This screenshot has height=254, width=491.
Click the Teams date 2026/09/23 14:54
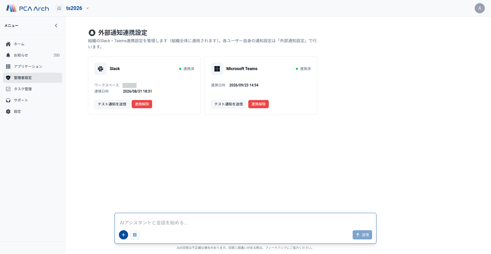coord(244,85)
